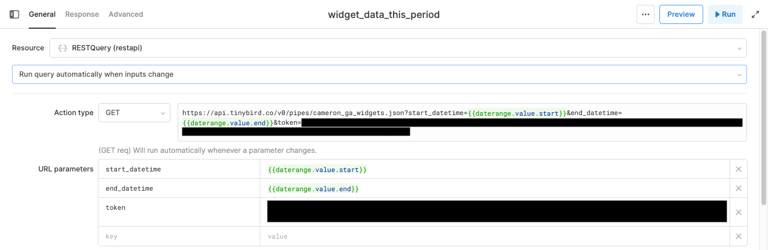The height and width of the screenshot is (250, 768).
Task: Click the empty key parameter field
Action: (179, 236)
